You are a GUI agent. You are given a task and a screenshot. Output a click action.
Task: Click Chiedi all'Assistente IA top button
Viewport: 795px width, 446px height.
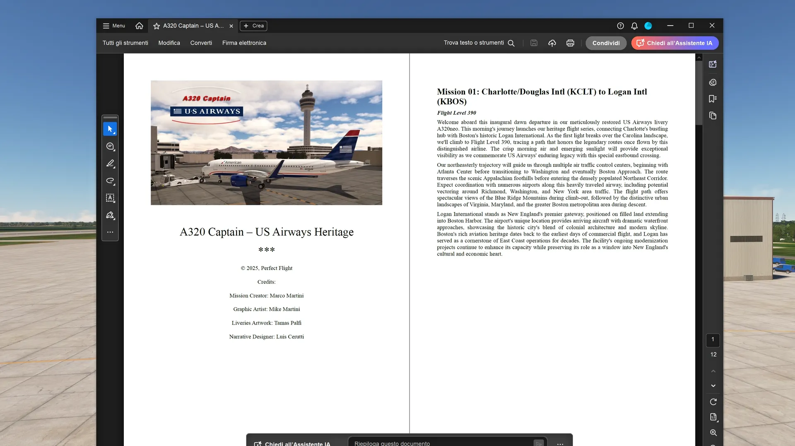[675, 43]
